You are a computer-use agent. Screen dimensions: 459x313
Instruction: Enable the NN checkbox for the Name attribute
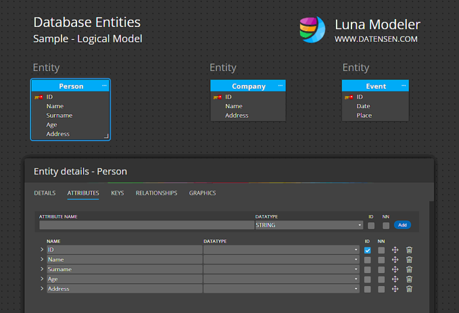pyautogui.click(x=381, y=260)
